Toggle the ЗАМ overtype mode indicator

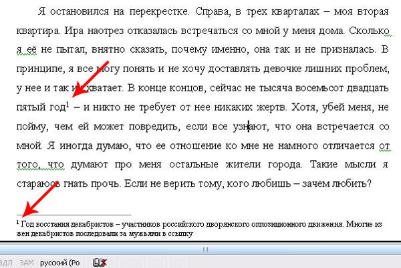click(26, 263)
